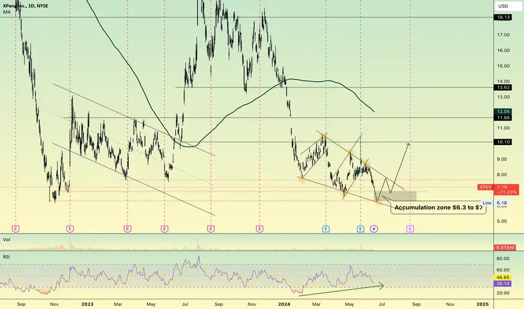
Task: Click the 8.00 price scale tick
Action: [502, 174]
